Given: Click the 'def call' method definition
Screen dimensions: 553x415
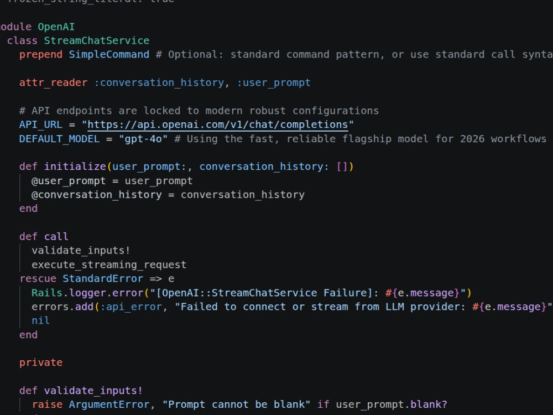Looking at the screenshot, I should (x=44, y=236).
